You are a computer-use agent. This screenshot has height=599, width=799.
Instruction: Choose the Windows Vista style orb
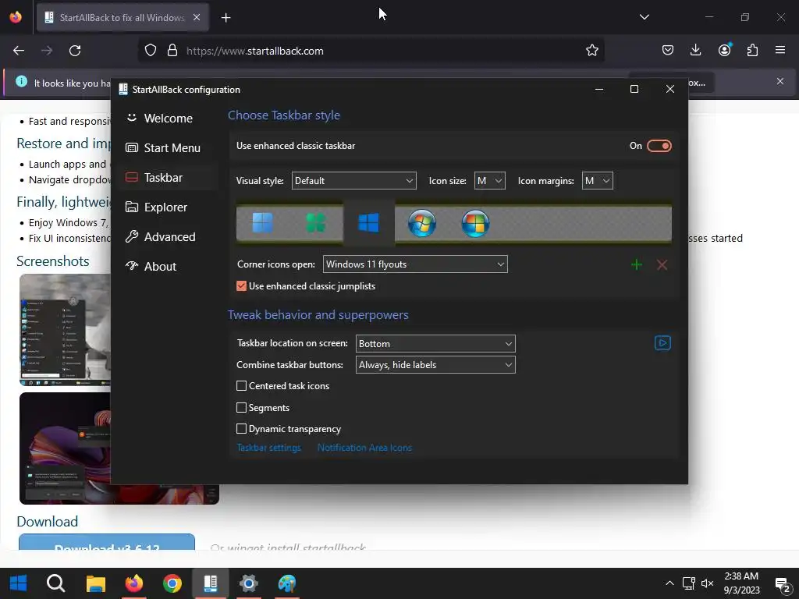(x=475, y=223)
